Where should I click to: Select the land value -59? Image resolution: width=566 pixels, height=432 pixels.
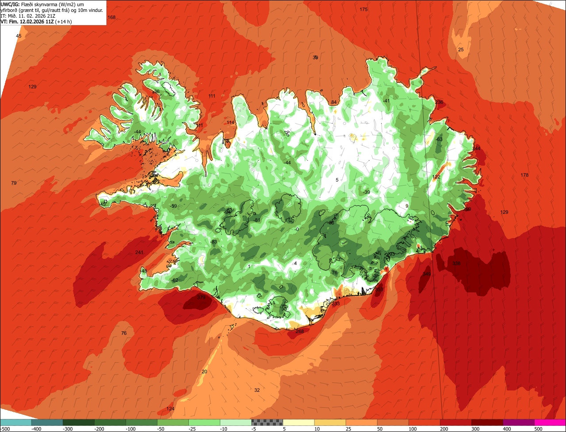pos(173,206)
